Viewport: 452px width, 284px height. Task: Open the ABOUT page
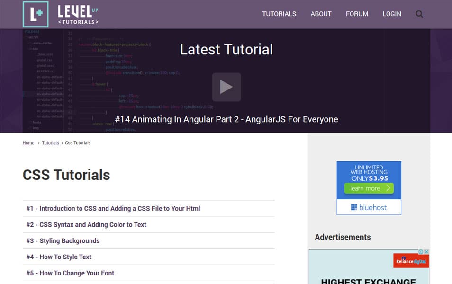[x=321, y=14]
